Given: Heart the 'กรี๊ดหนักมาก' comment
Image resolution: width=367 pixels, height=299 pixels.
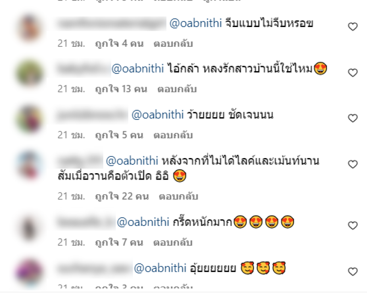Looking at the screenshot, I should 353,226.
